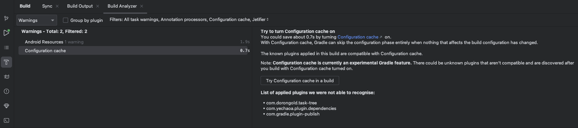This screenshot has height=128, width=578.
Task: Expand the Filters selector
Action: [189, 20]
